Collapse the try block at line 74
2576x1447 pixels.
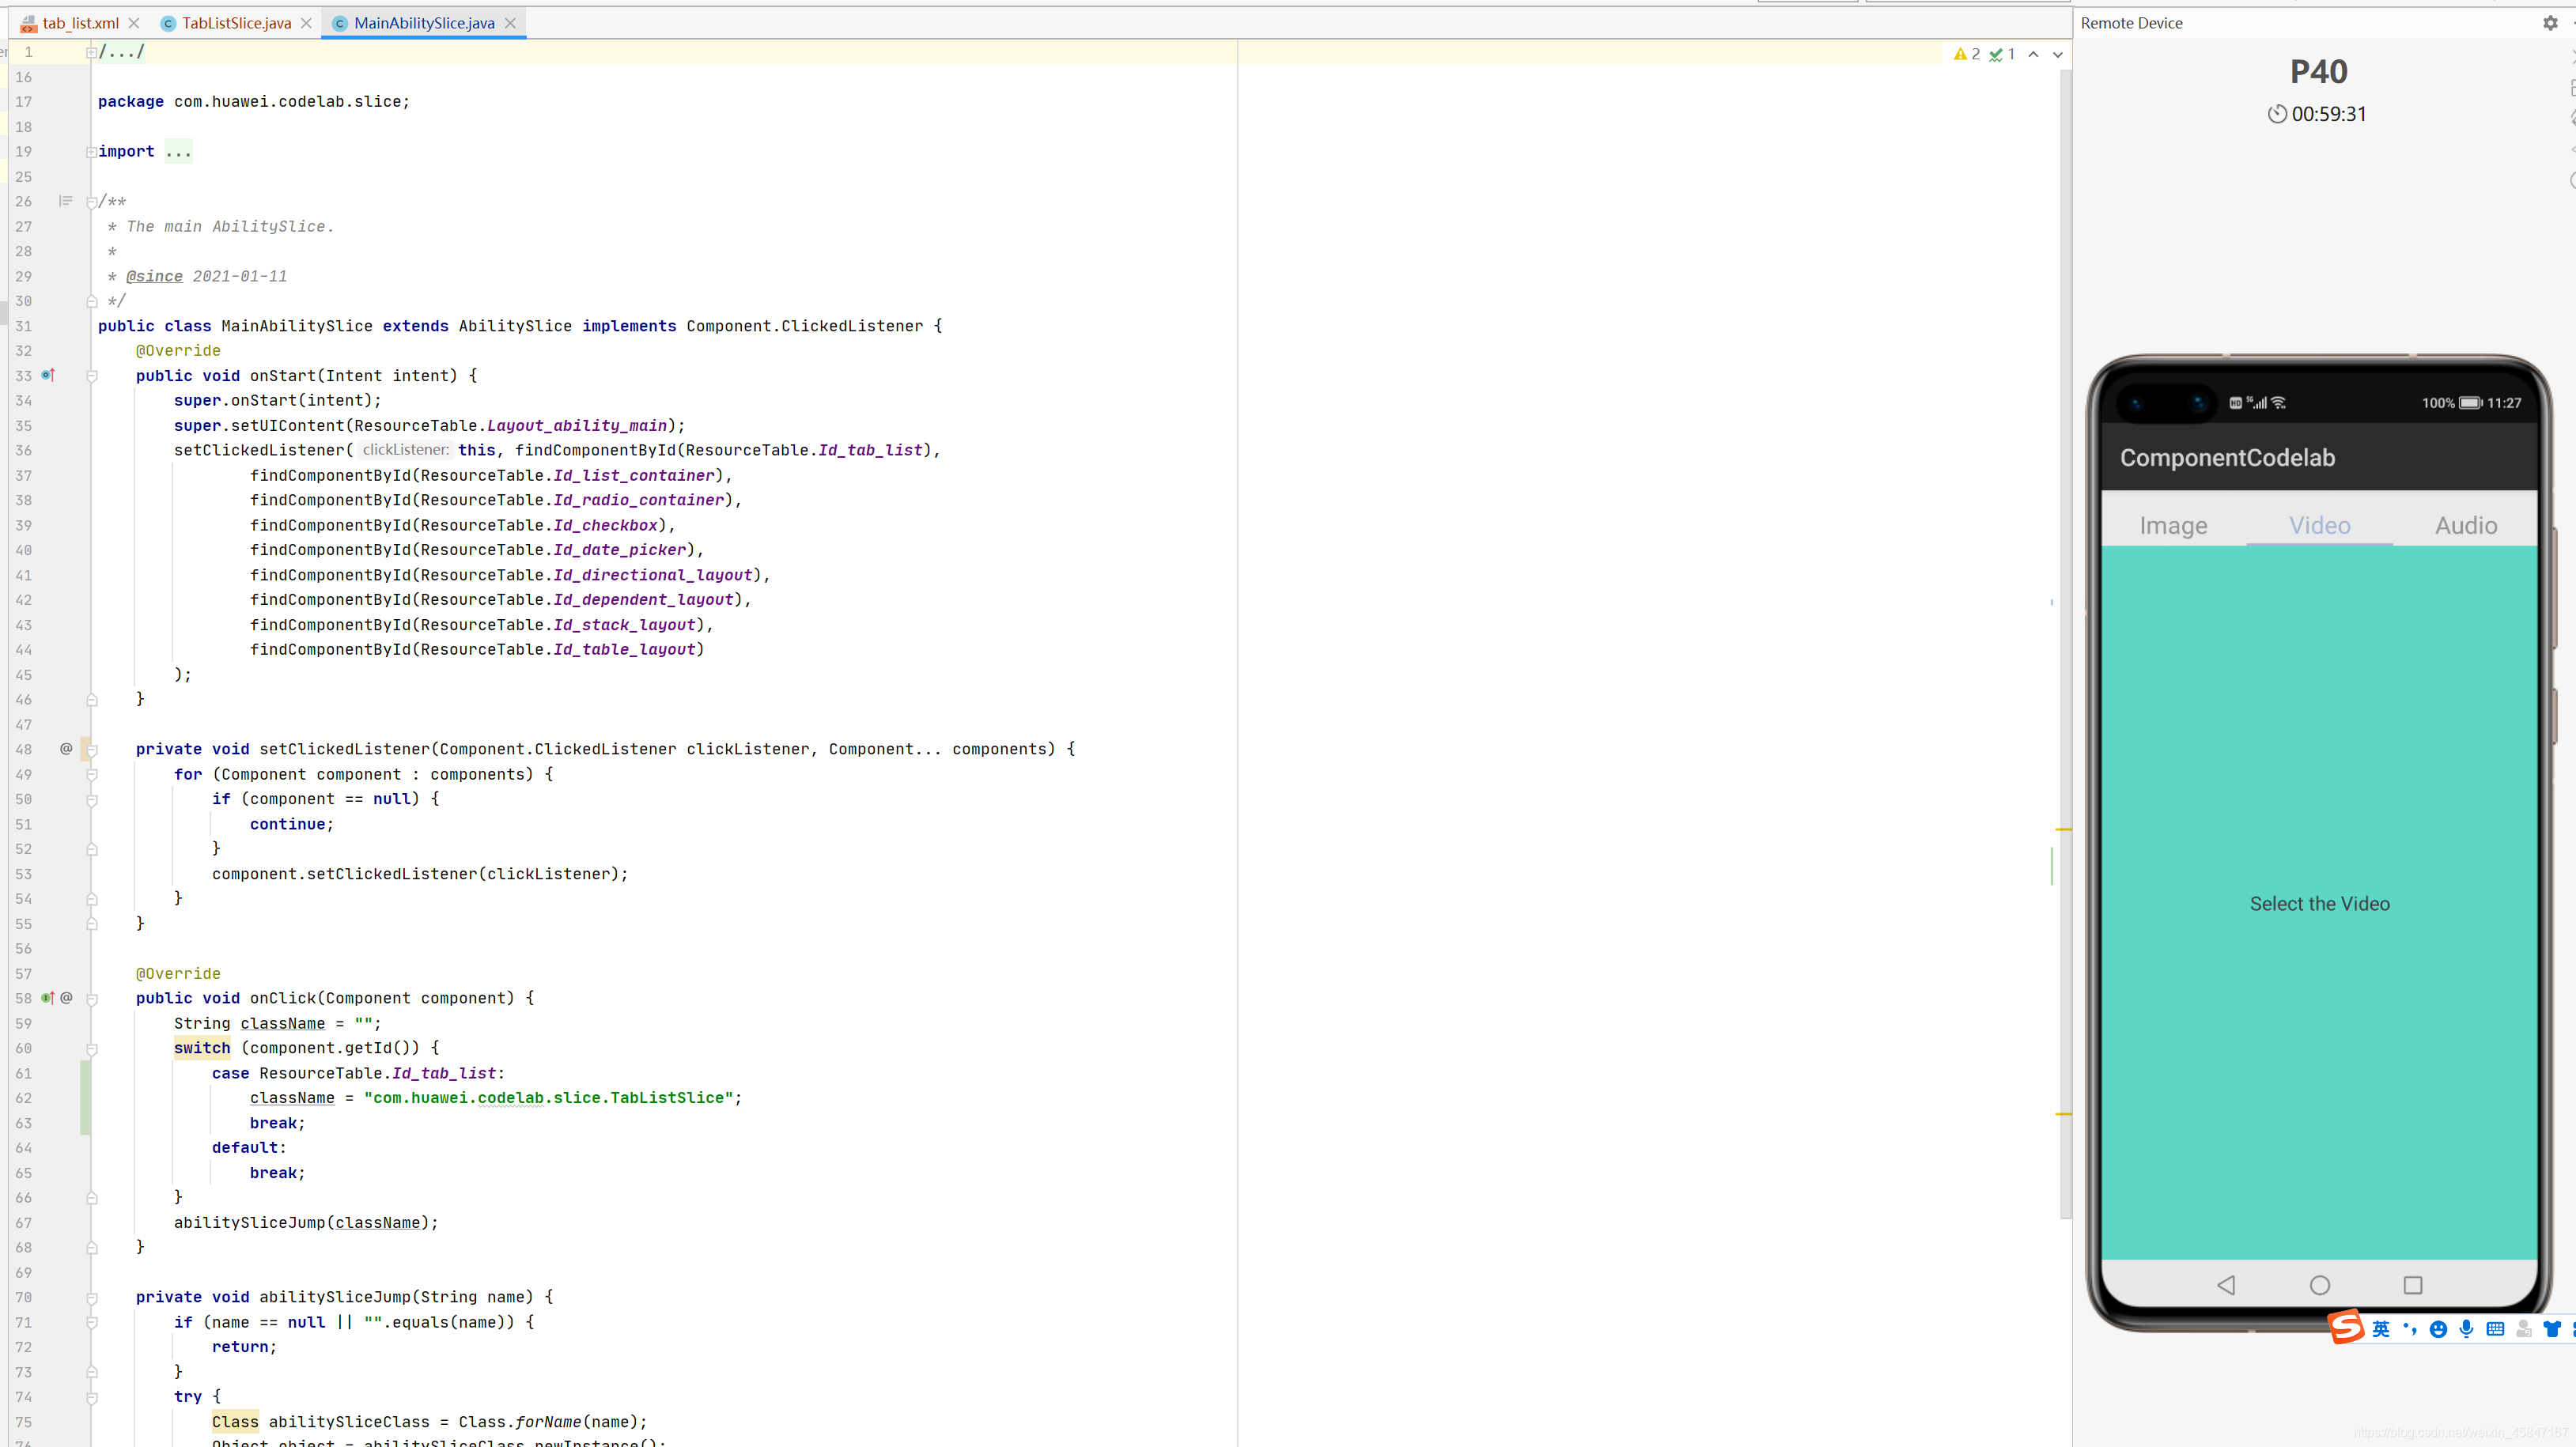point(91,1398)
